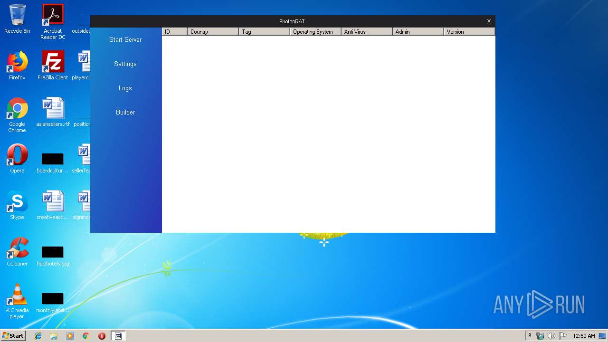Select the Skype desktop icon
Screen dimensions: 608x342
pos(17,205)
